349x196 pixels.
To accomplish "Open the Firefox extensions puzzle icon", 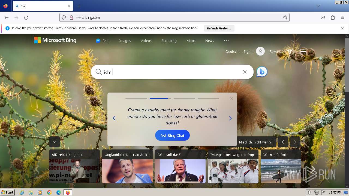I will pos(333,17).
